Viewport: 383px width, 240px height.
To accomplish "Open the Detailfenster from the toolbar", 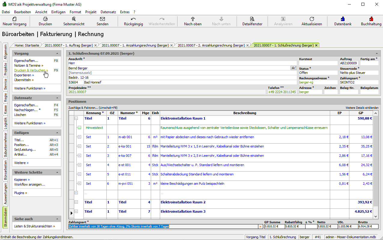I will [252, 19].
